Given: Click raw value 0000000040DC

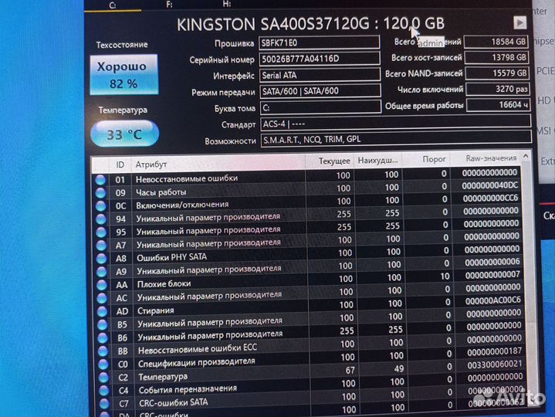Looking at the screenshot, I should [x=490, y=185].
